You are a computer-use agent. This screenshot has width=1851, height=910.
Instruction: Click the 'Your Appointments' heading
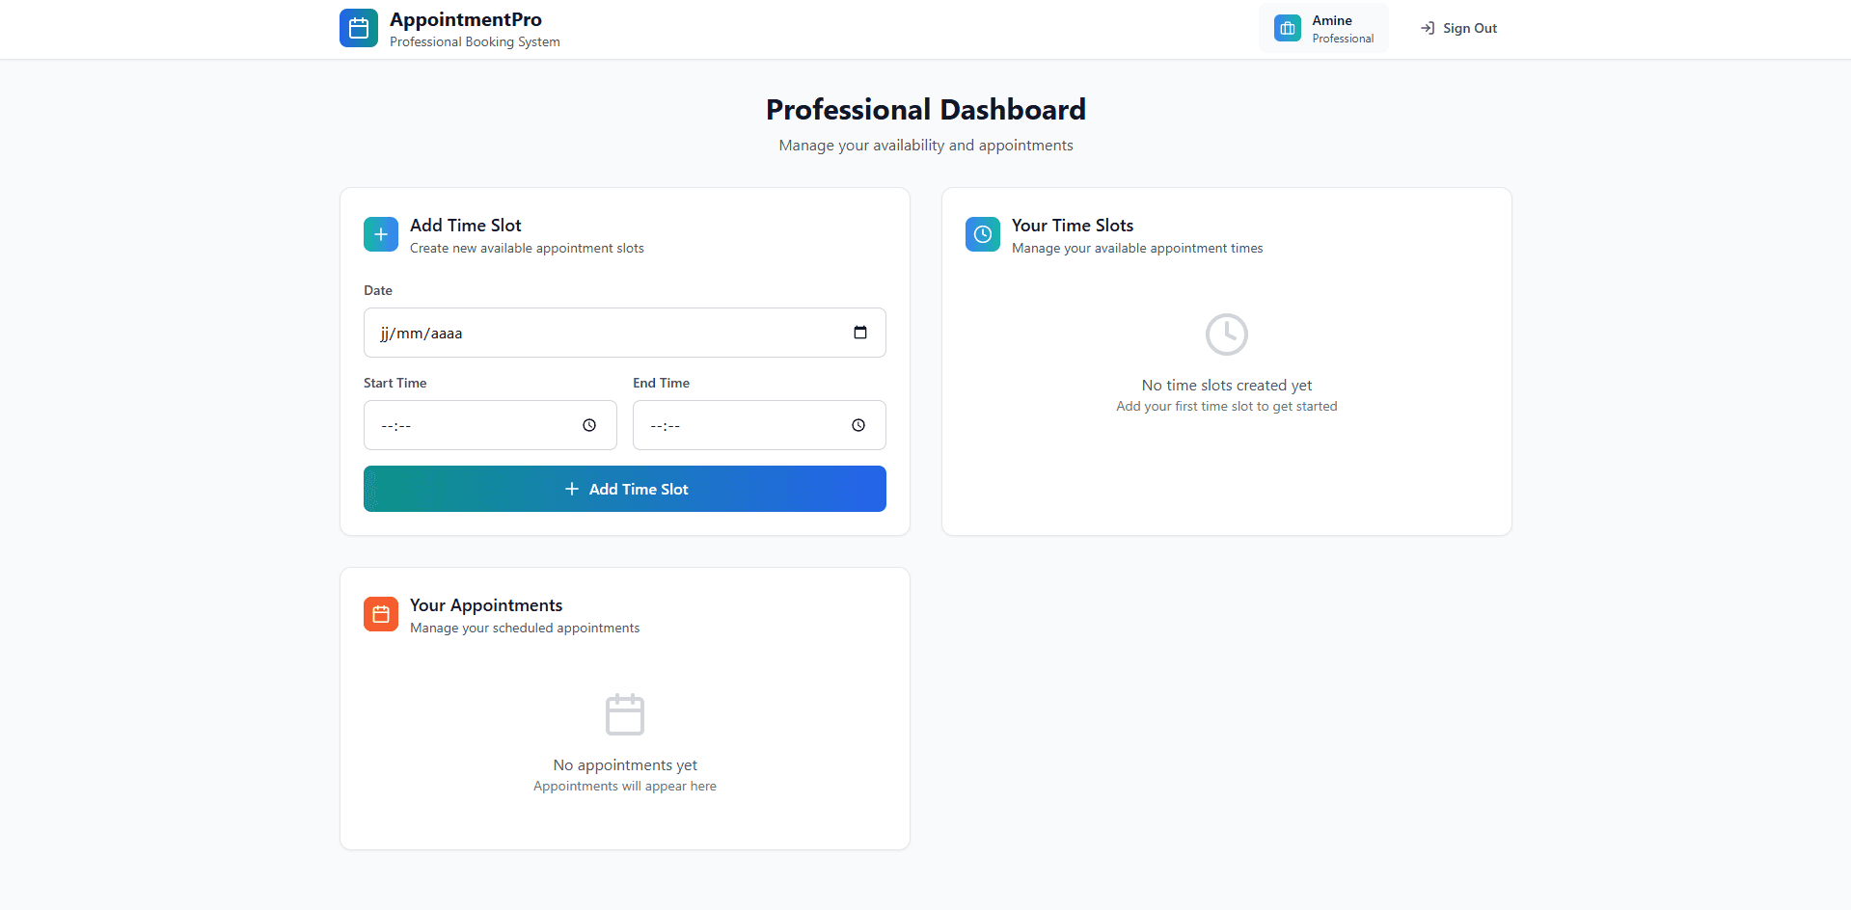point(486,605)
